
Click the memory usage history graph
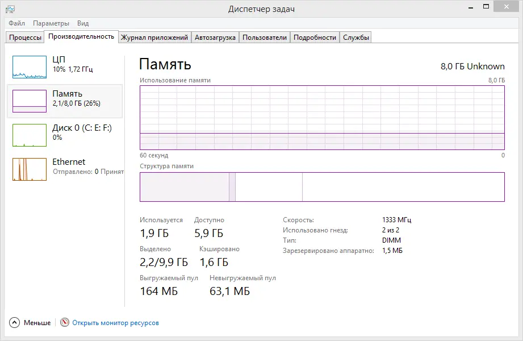322,118
